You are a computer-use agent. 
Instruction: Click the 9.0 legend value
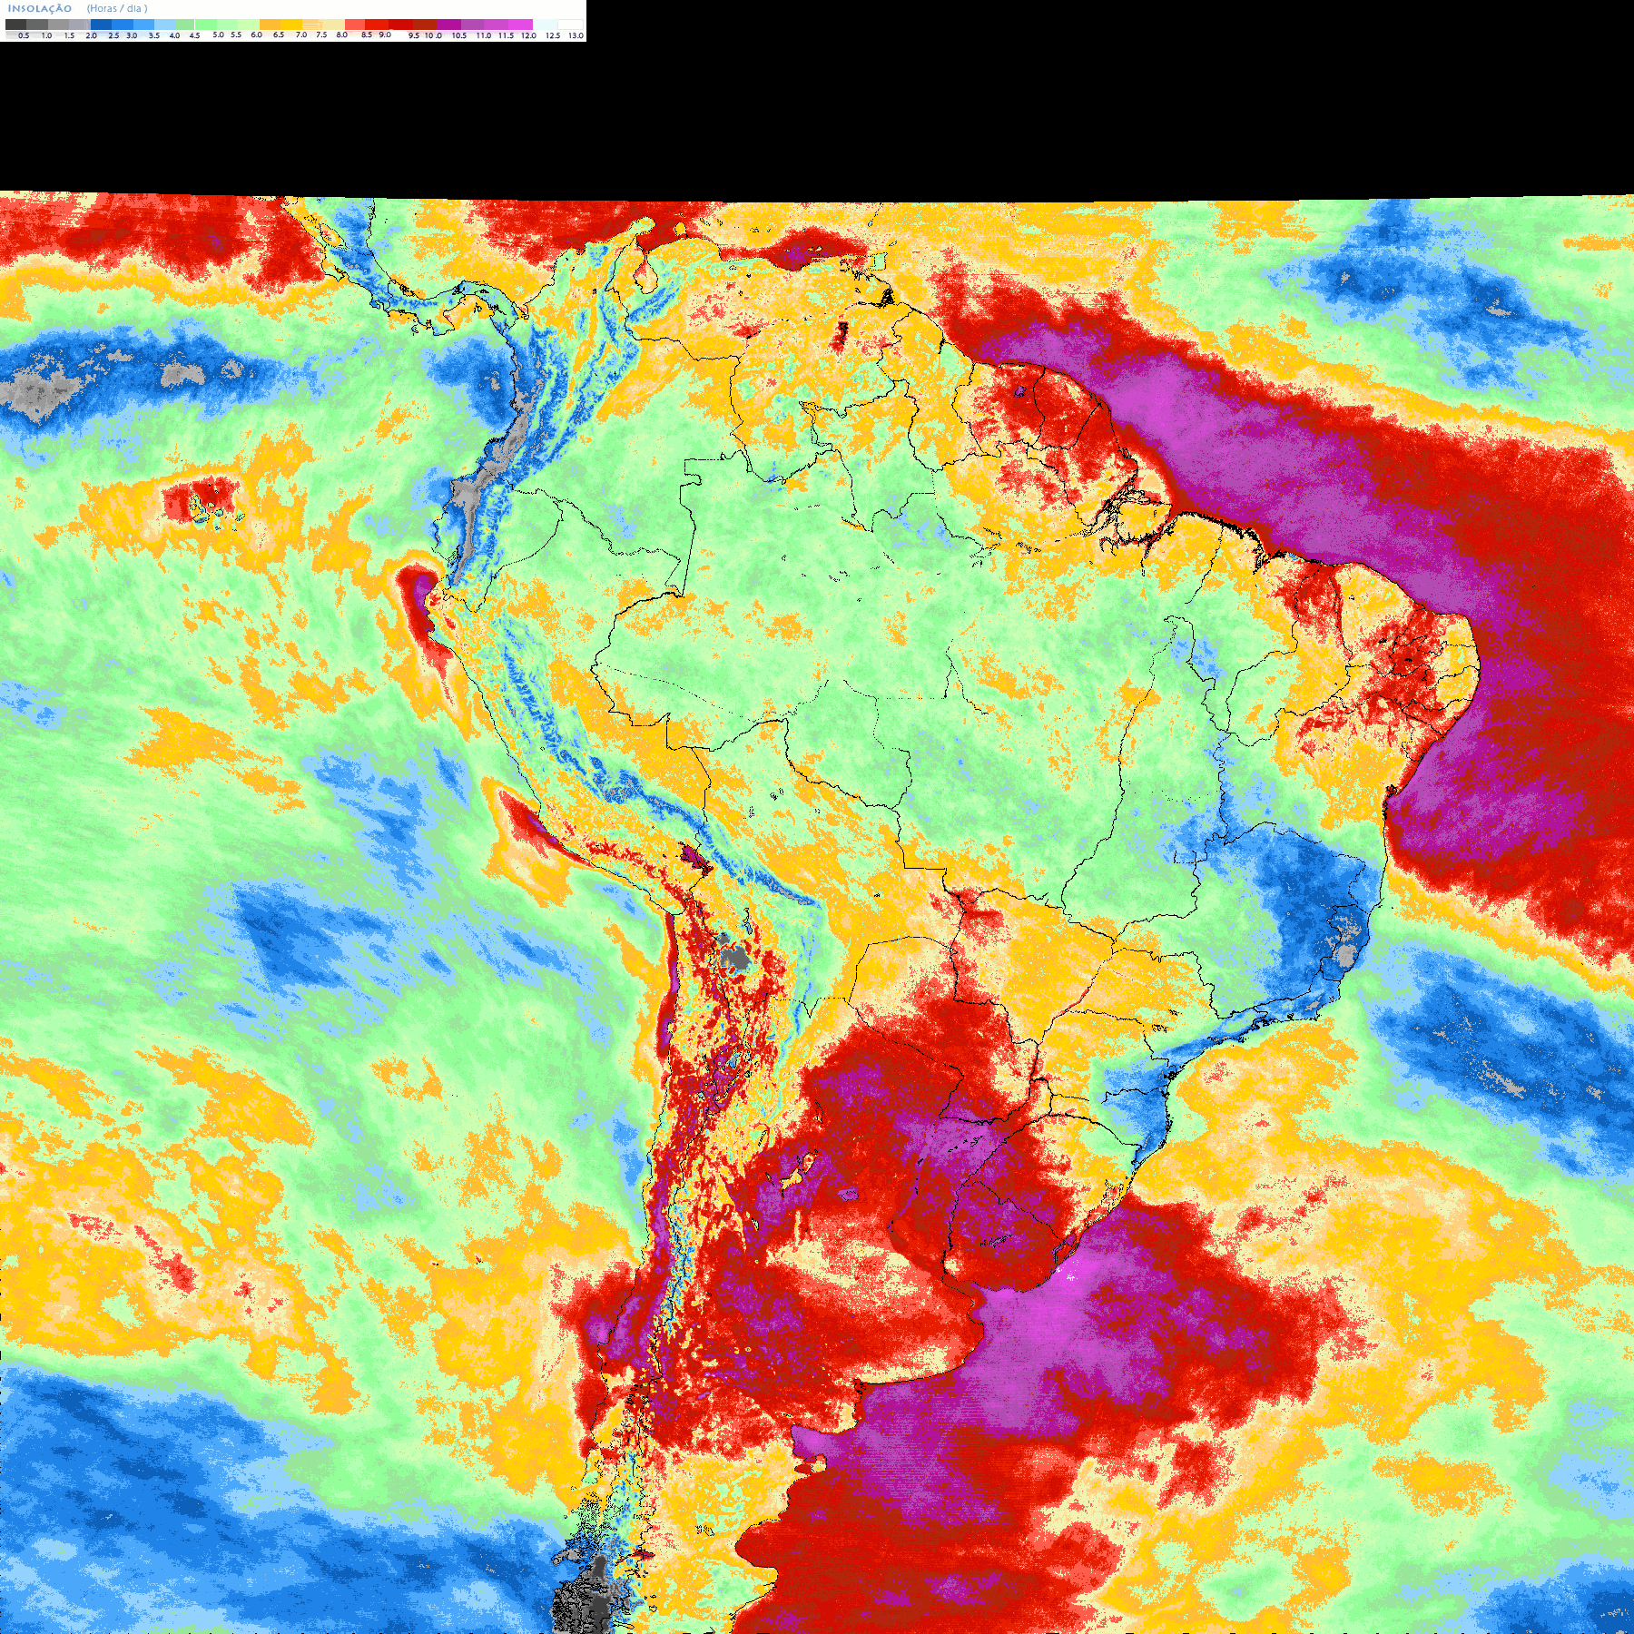[385, 34]
